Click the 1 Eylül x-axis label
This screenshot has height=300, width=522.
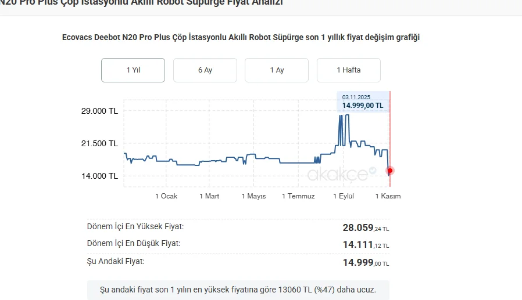click(x=344, y=196)
